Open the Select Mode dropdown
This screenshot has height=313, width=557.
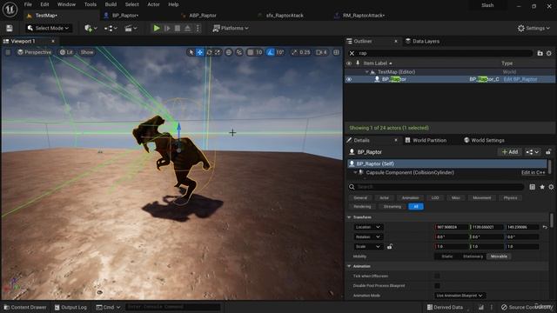(x=49, y=28)
